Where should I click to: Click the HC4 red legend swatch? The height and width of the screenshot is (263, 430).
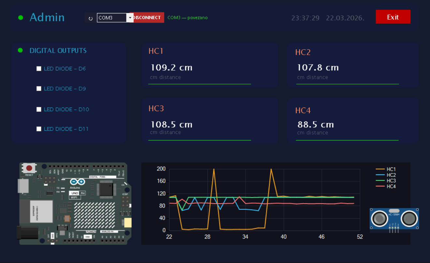[x=380, y=186]
